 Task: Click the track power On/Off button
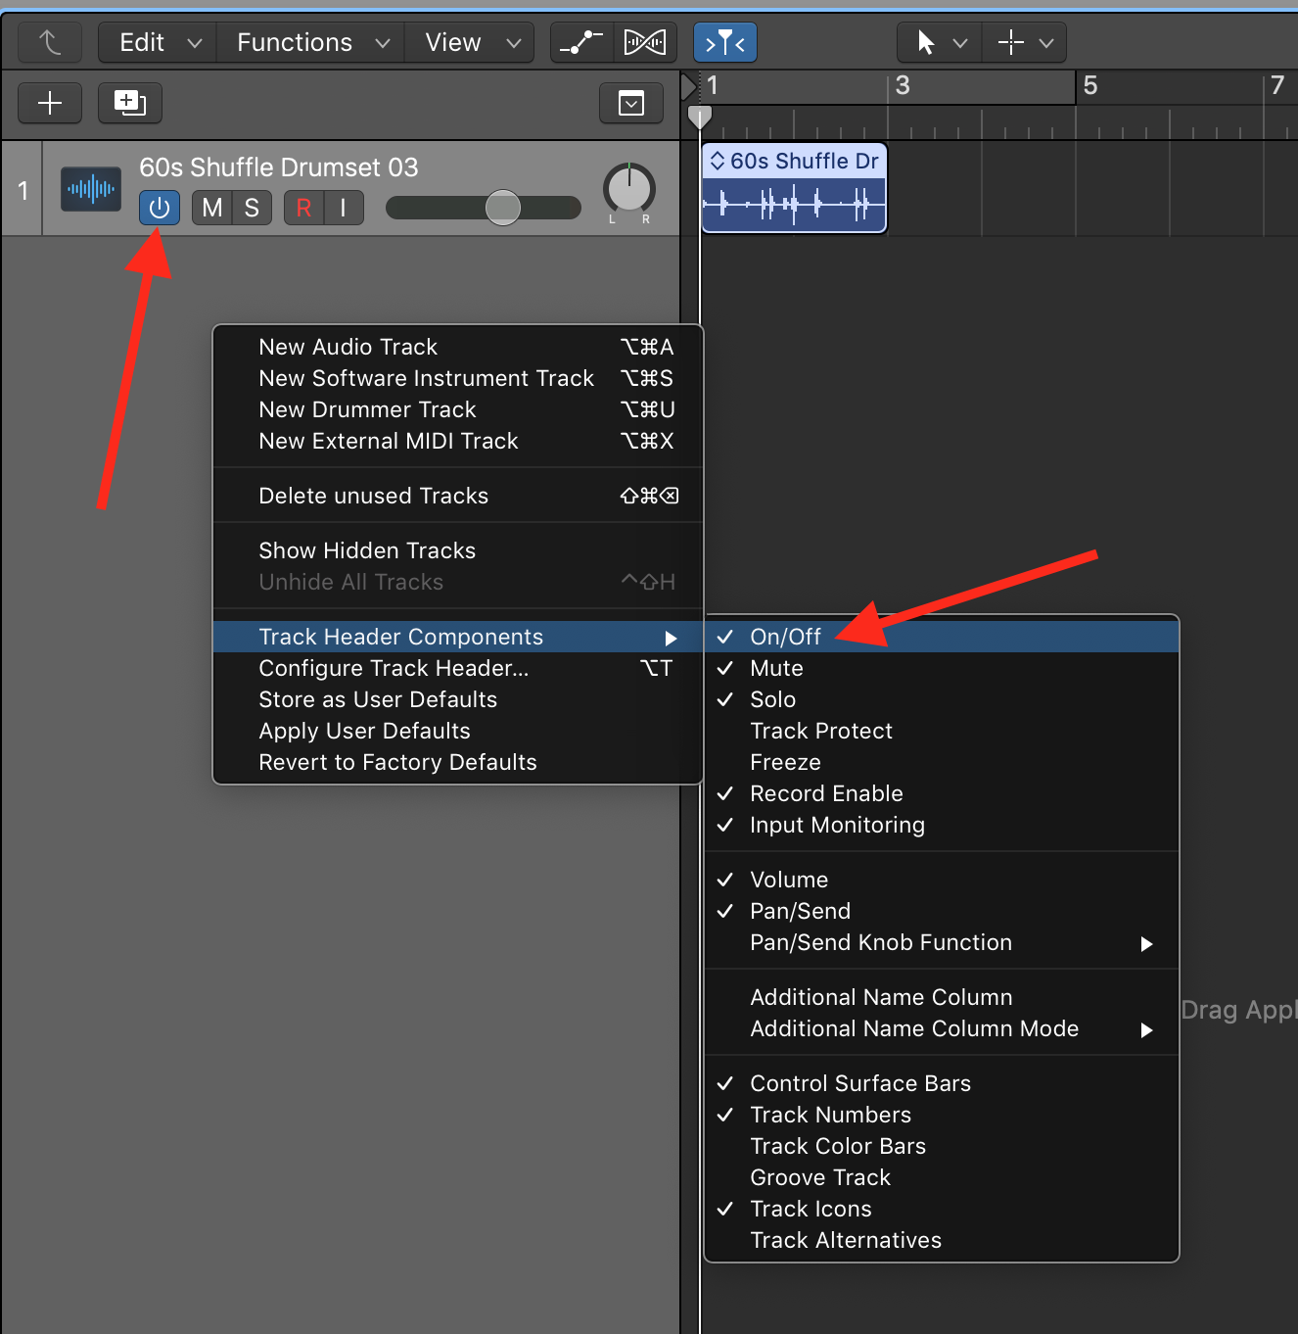[x=160, y=208]
